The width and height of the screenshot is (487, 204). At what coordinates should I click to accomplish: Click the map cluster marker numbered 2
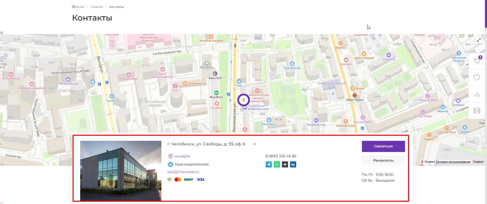(243, 100)
